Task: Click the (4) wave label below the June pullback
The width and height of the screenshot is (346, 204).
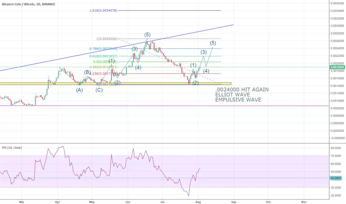Action: [x=138, y=68]
